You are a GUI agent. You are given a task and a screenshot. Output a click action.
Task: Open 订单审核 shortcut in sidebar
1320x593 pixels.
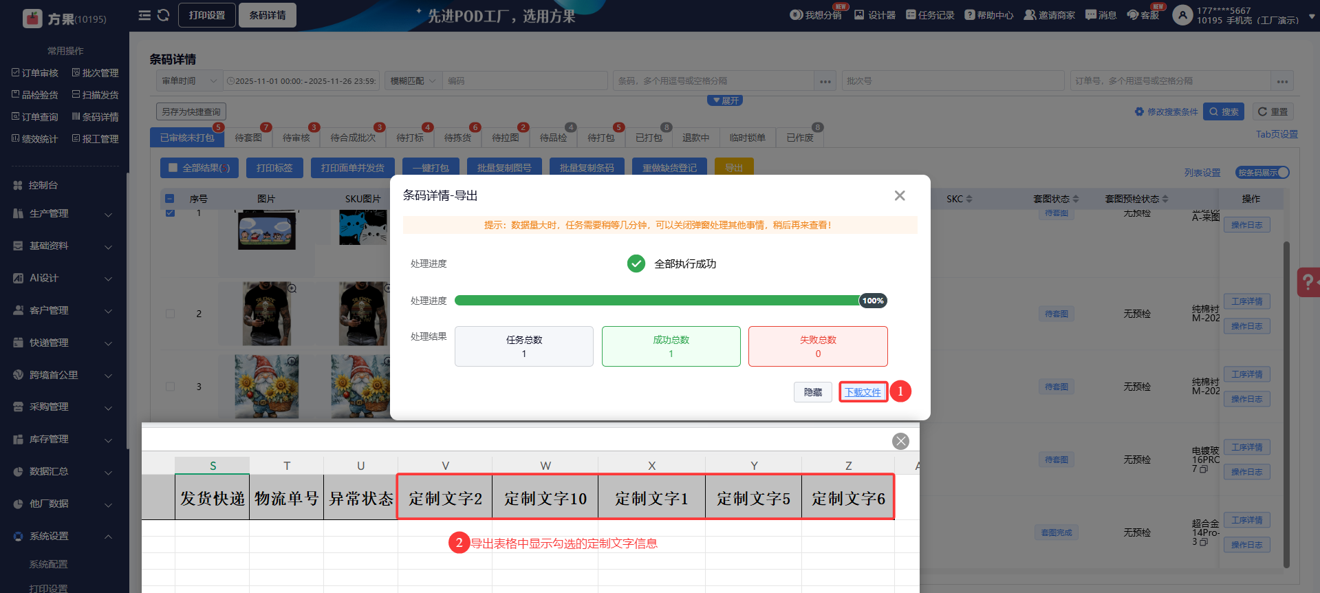tap(35, 73)
